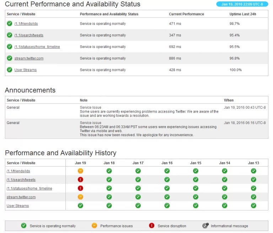The height and width of the screenshot is (233, 273).
Task: Click announcement time Jan 19, 2016 00:43 UTC-8
Action: click(x=245, y=108)
